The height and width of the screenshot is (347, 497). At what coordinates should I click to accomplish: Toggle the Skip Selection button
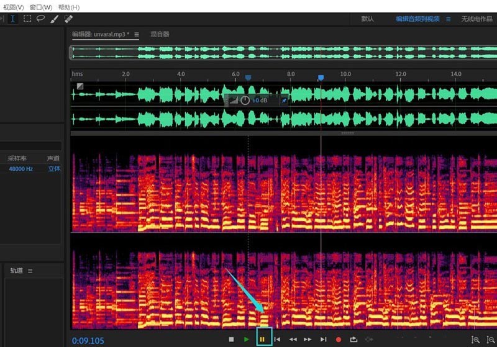(x=370, y=340)
